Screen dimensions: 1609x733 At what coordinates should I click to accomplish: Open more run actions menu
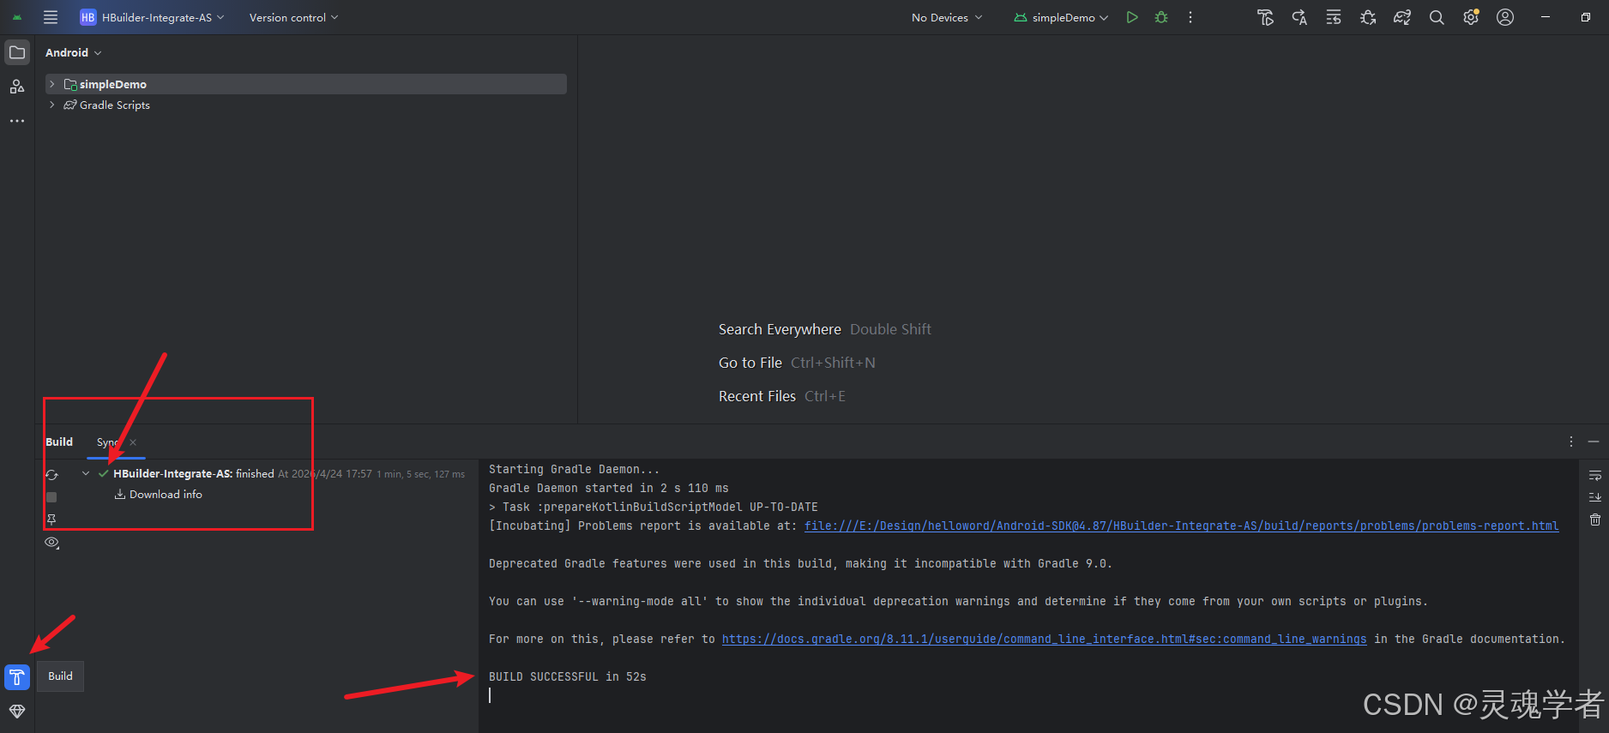coord(1190,17)
